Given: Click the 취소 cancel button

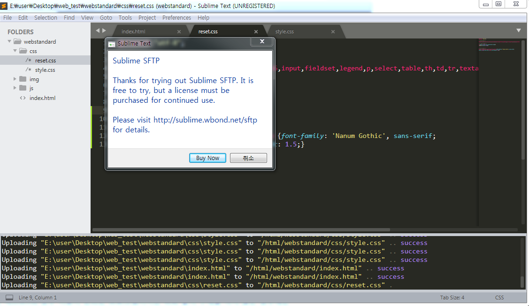Looking at the screenshot, I should 248,158.
